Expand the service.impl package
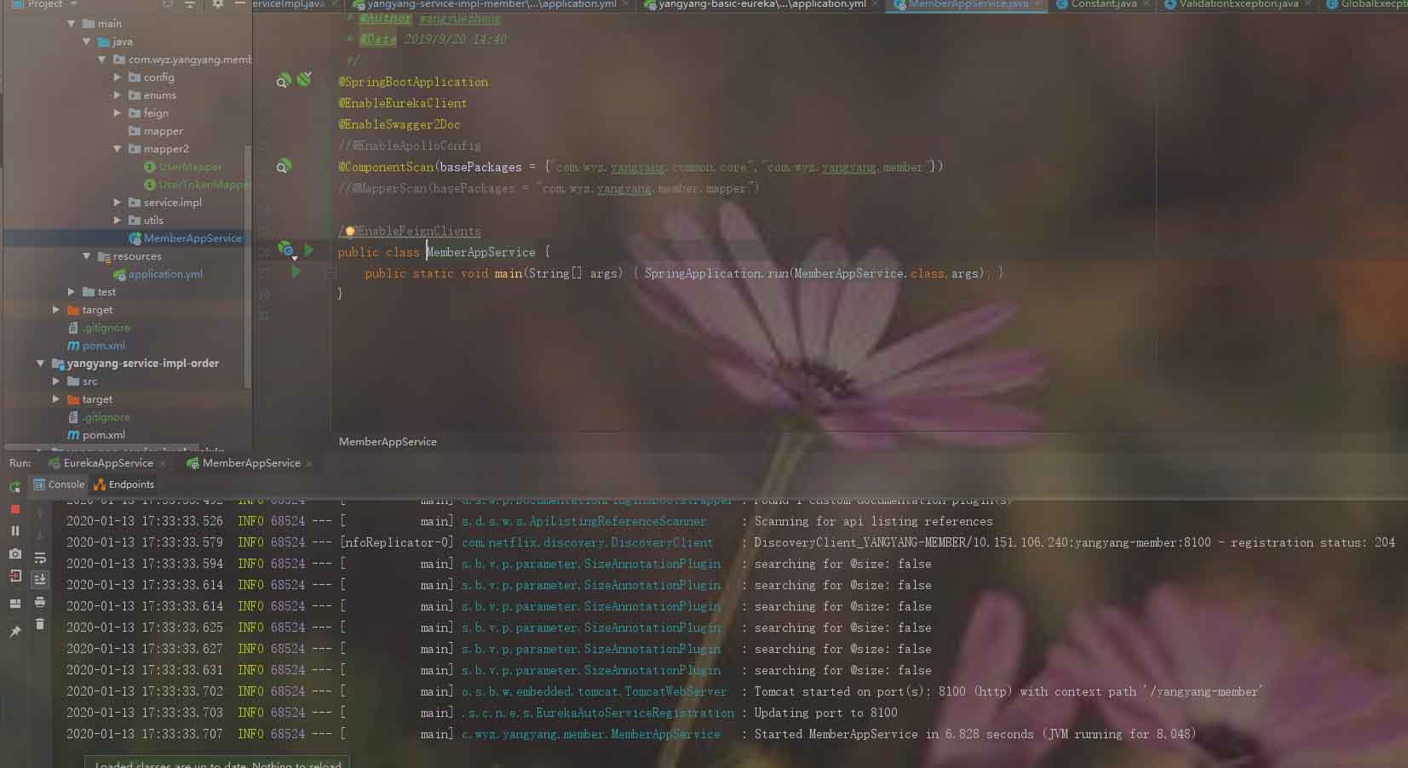The image size is (1408, 768). [x=118, y=203]
